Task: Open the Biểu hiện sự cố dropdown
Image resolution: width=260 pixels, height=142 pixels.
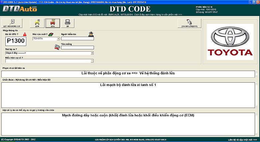Action: 92,61
